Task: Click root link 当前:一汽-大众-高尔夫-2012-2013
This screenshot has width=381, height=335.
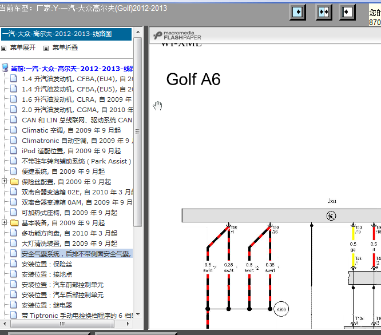Action: (72, 69)
